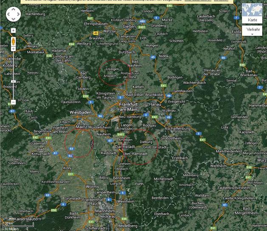This screenshot has height=231, width=267.
Task: Click the Bad Kreuznach label
Action: point(41,151)
